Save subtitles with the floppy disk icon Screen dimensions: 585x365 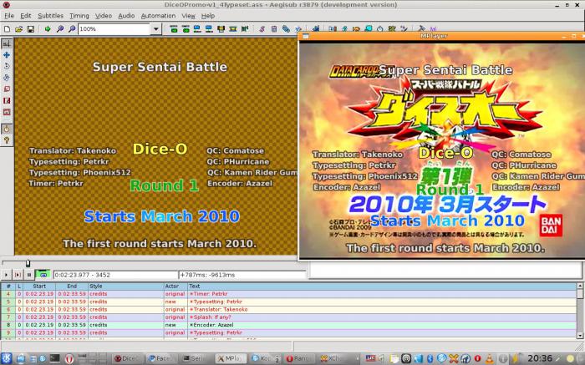click(31, 28)
